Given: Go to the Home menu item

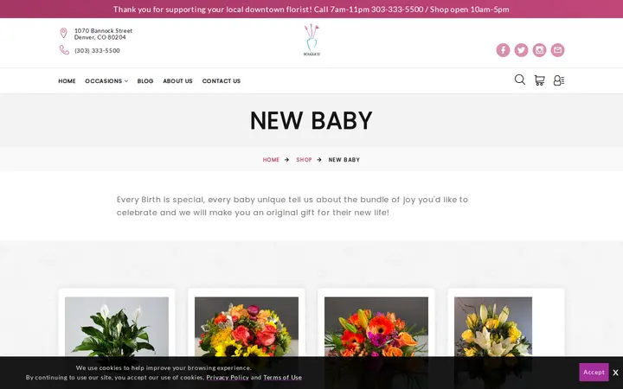Looking at the screenshot, I should [x=67, y=81].
